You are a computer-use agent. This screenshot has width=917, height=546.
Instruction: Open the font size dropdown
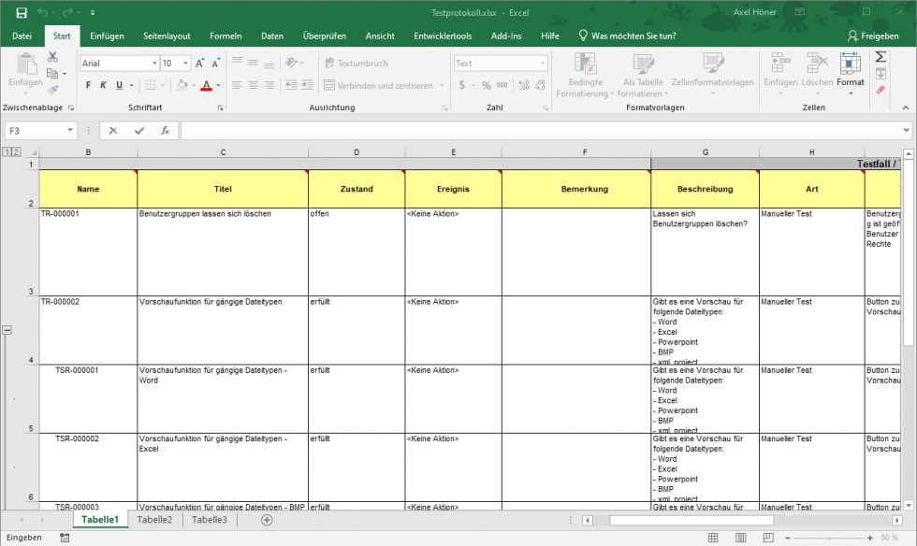(x=185, y=64)
